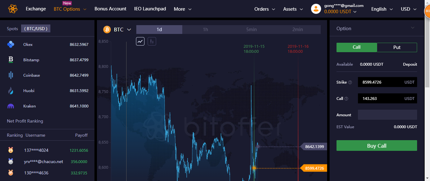
Task: Click the green Buy Call button
Action: click(x=377, y=146)
